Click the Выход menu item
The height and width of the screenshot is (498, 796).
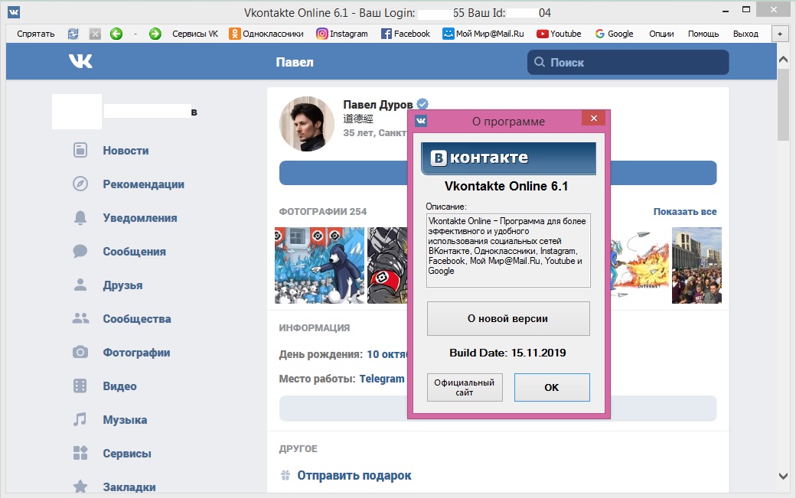745,34
